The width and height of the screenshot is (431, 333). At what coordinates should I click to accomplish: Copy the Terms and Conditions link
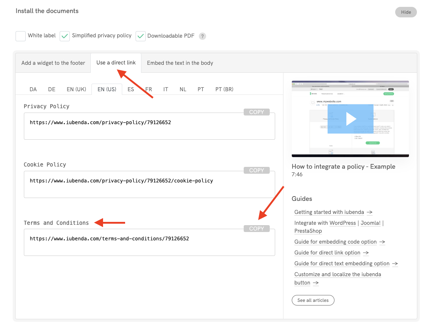click(x=256, y=229)
